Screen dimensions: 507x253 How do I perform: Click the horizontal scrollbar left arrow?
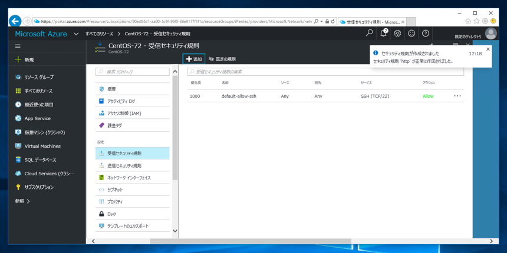[x=94, y=241]
